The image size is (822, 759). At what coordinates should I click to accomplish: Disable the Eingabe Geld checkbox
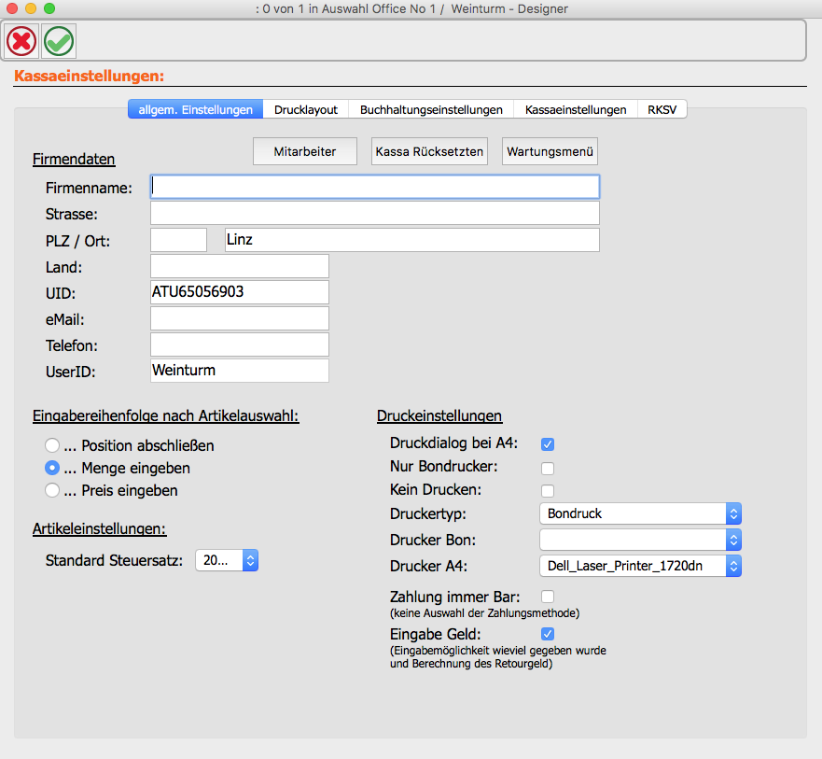pos(547,634)
